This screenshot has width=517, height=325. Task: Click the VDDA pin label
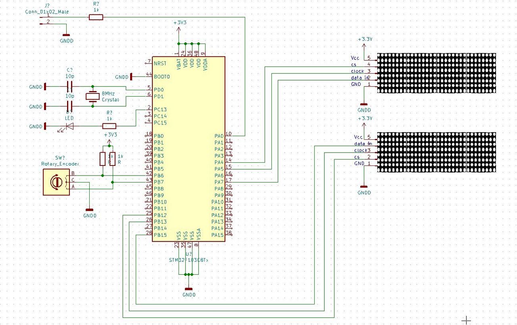click(x=205, y=64)
